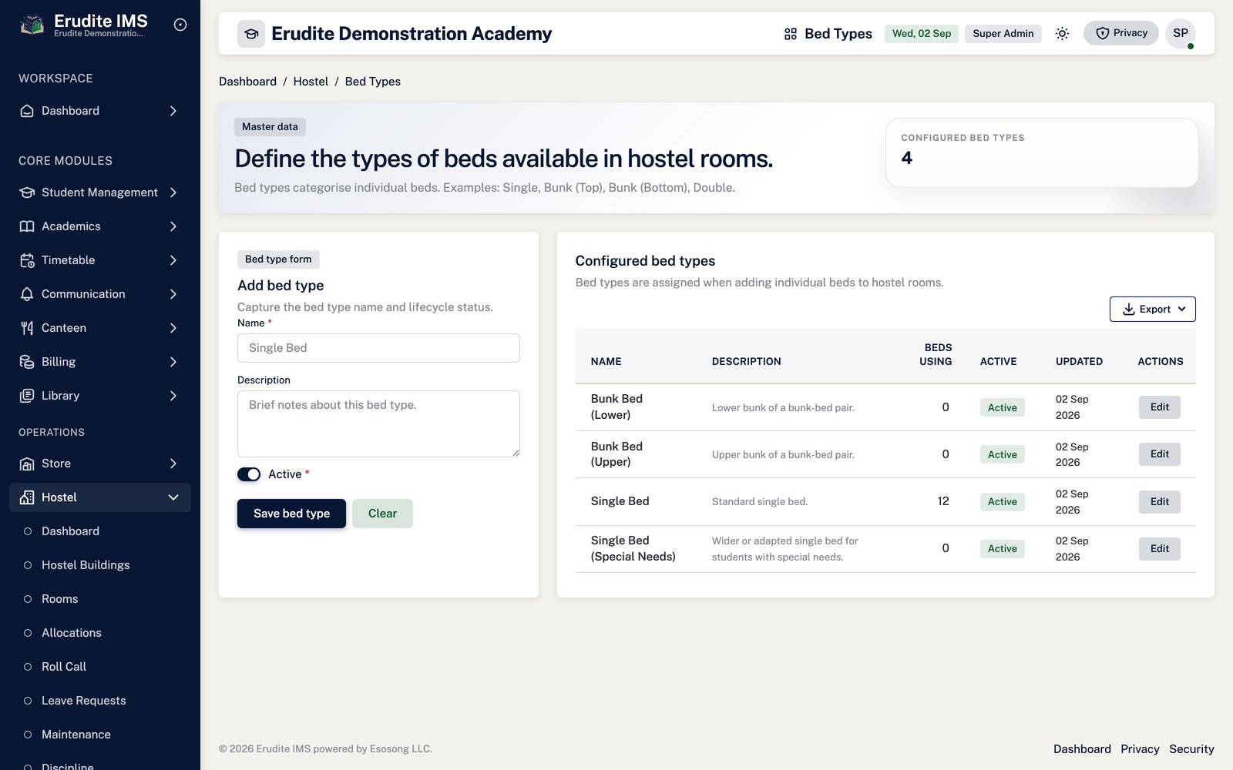Click the Billing coins icon

click(27, 362)
